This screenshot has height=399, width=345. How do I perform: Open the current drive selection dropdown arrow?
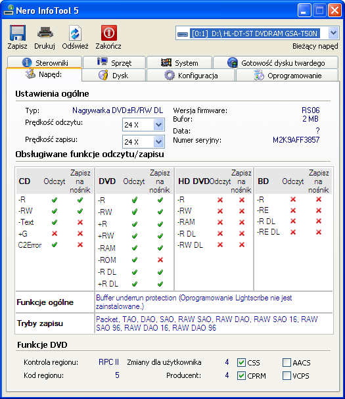(333, 33)
